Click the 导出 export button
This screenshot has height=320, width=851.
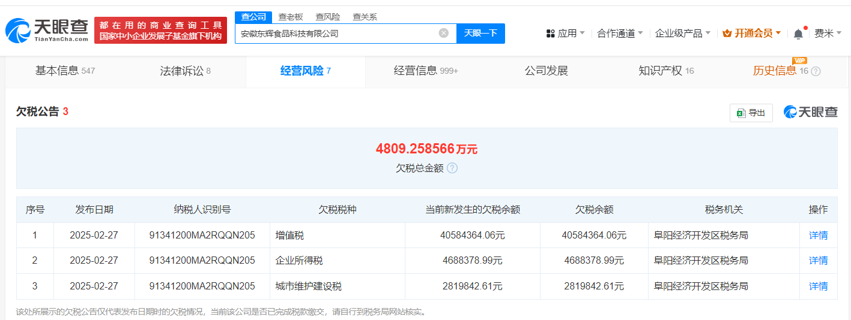tap(751, 113)
